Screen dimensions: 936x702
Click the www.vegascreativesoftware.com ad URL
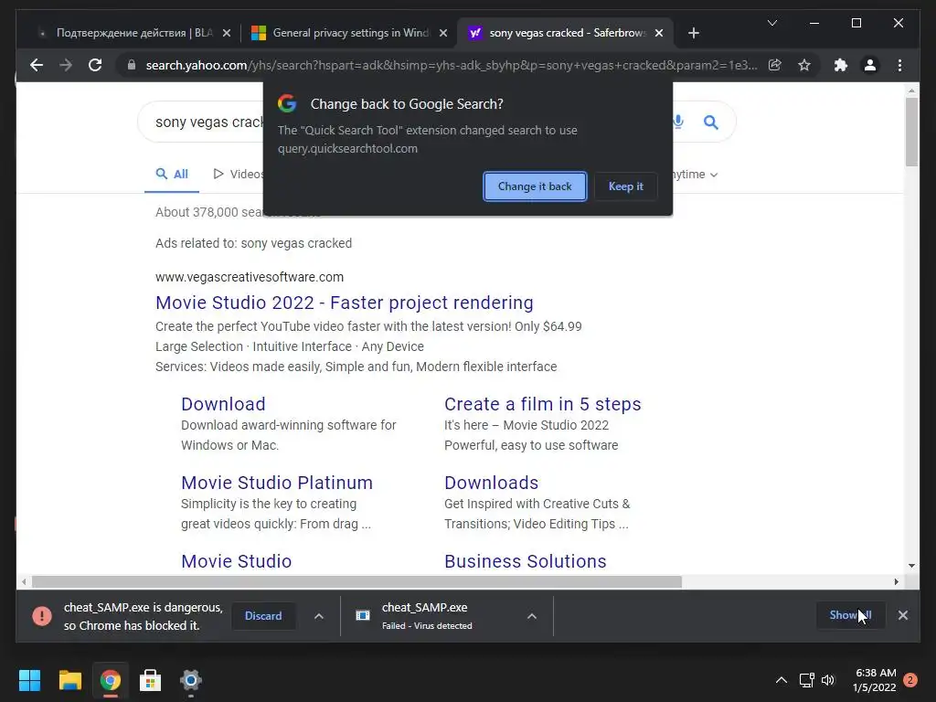[x=250, y=277]
